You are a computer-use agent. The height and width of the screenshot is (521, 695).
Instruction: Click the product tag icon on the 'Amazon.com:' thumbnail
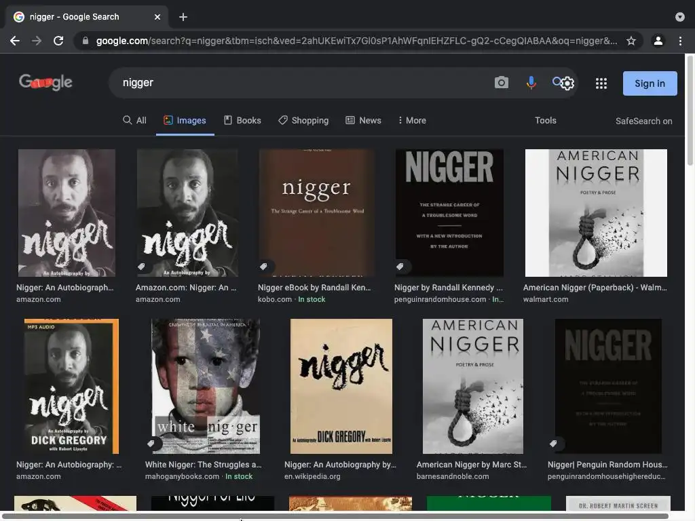141,266
